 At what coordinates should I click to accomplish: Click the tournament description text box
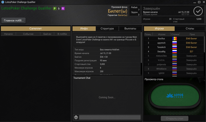(107, 39)
